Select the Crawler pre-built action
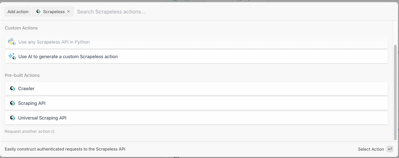The height and width of the screenshot is (158, 399). [26, 89]
